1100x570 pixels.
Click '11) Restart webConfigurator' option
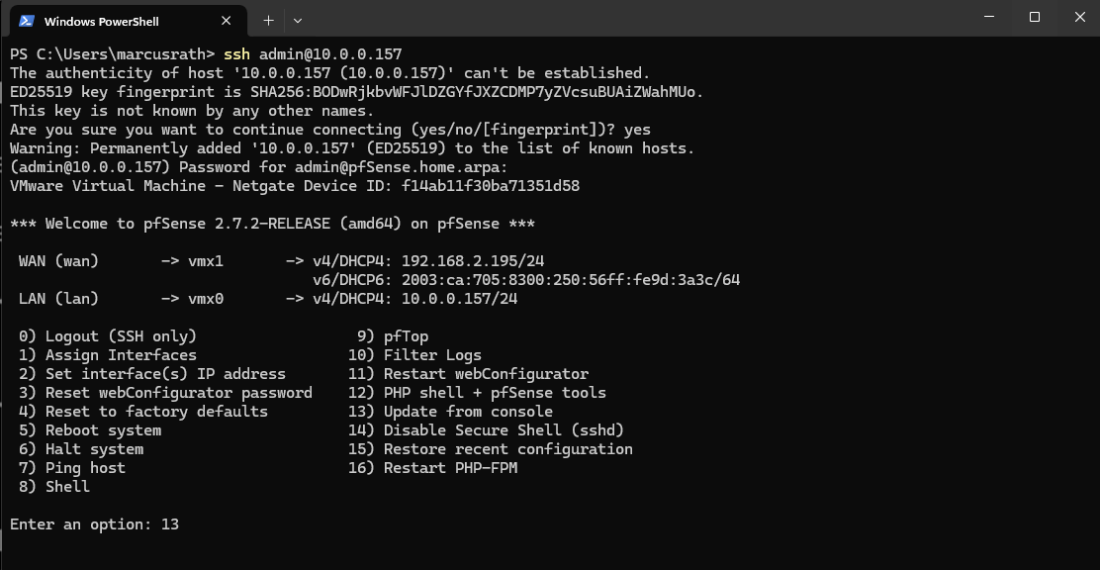pyautogui.click(x=468, y=374)
